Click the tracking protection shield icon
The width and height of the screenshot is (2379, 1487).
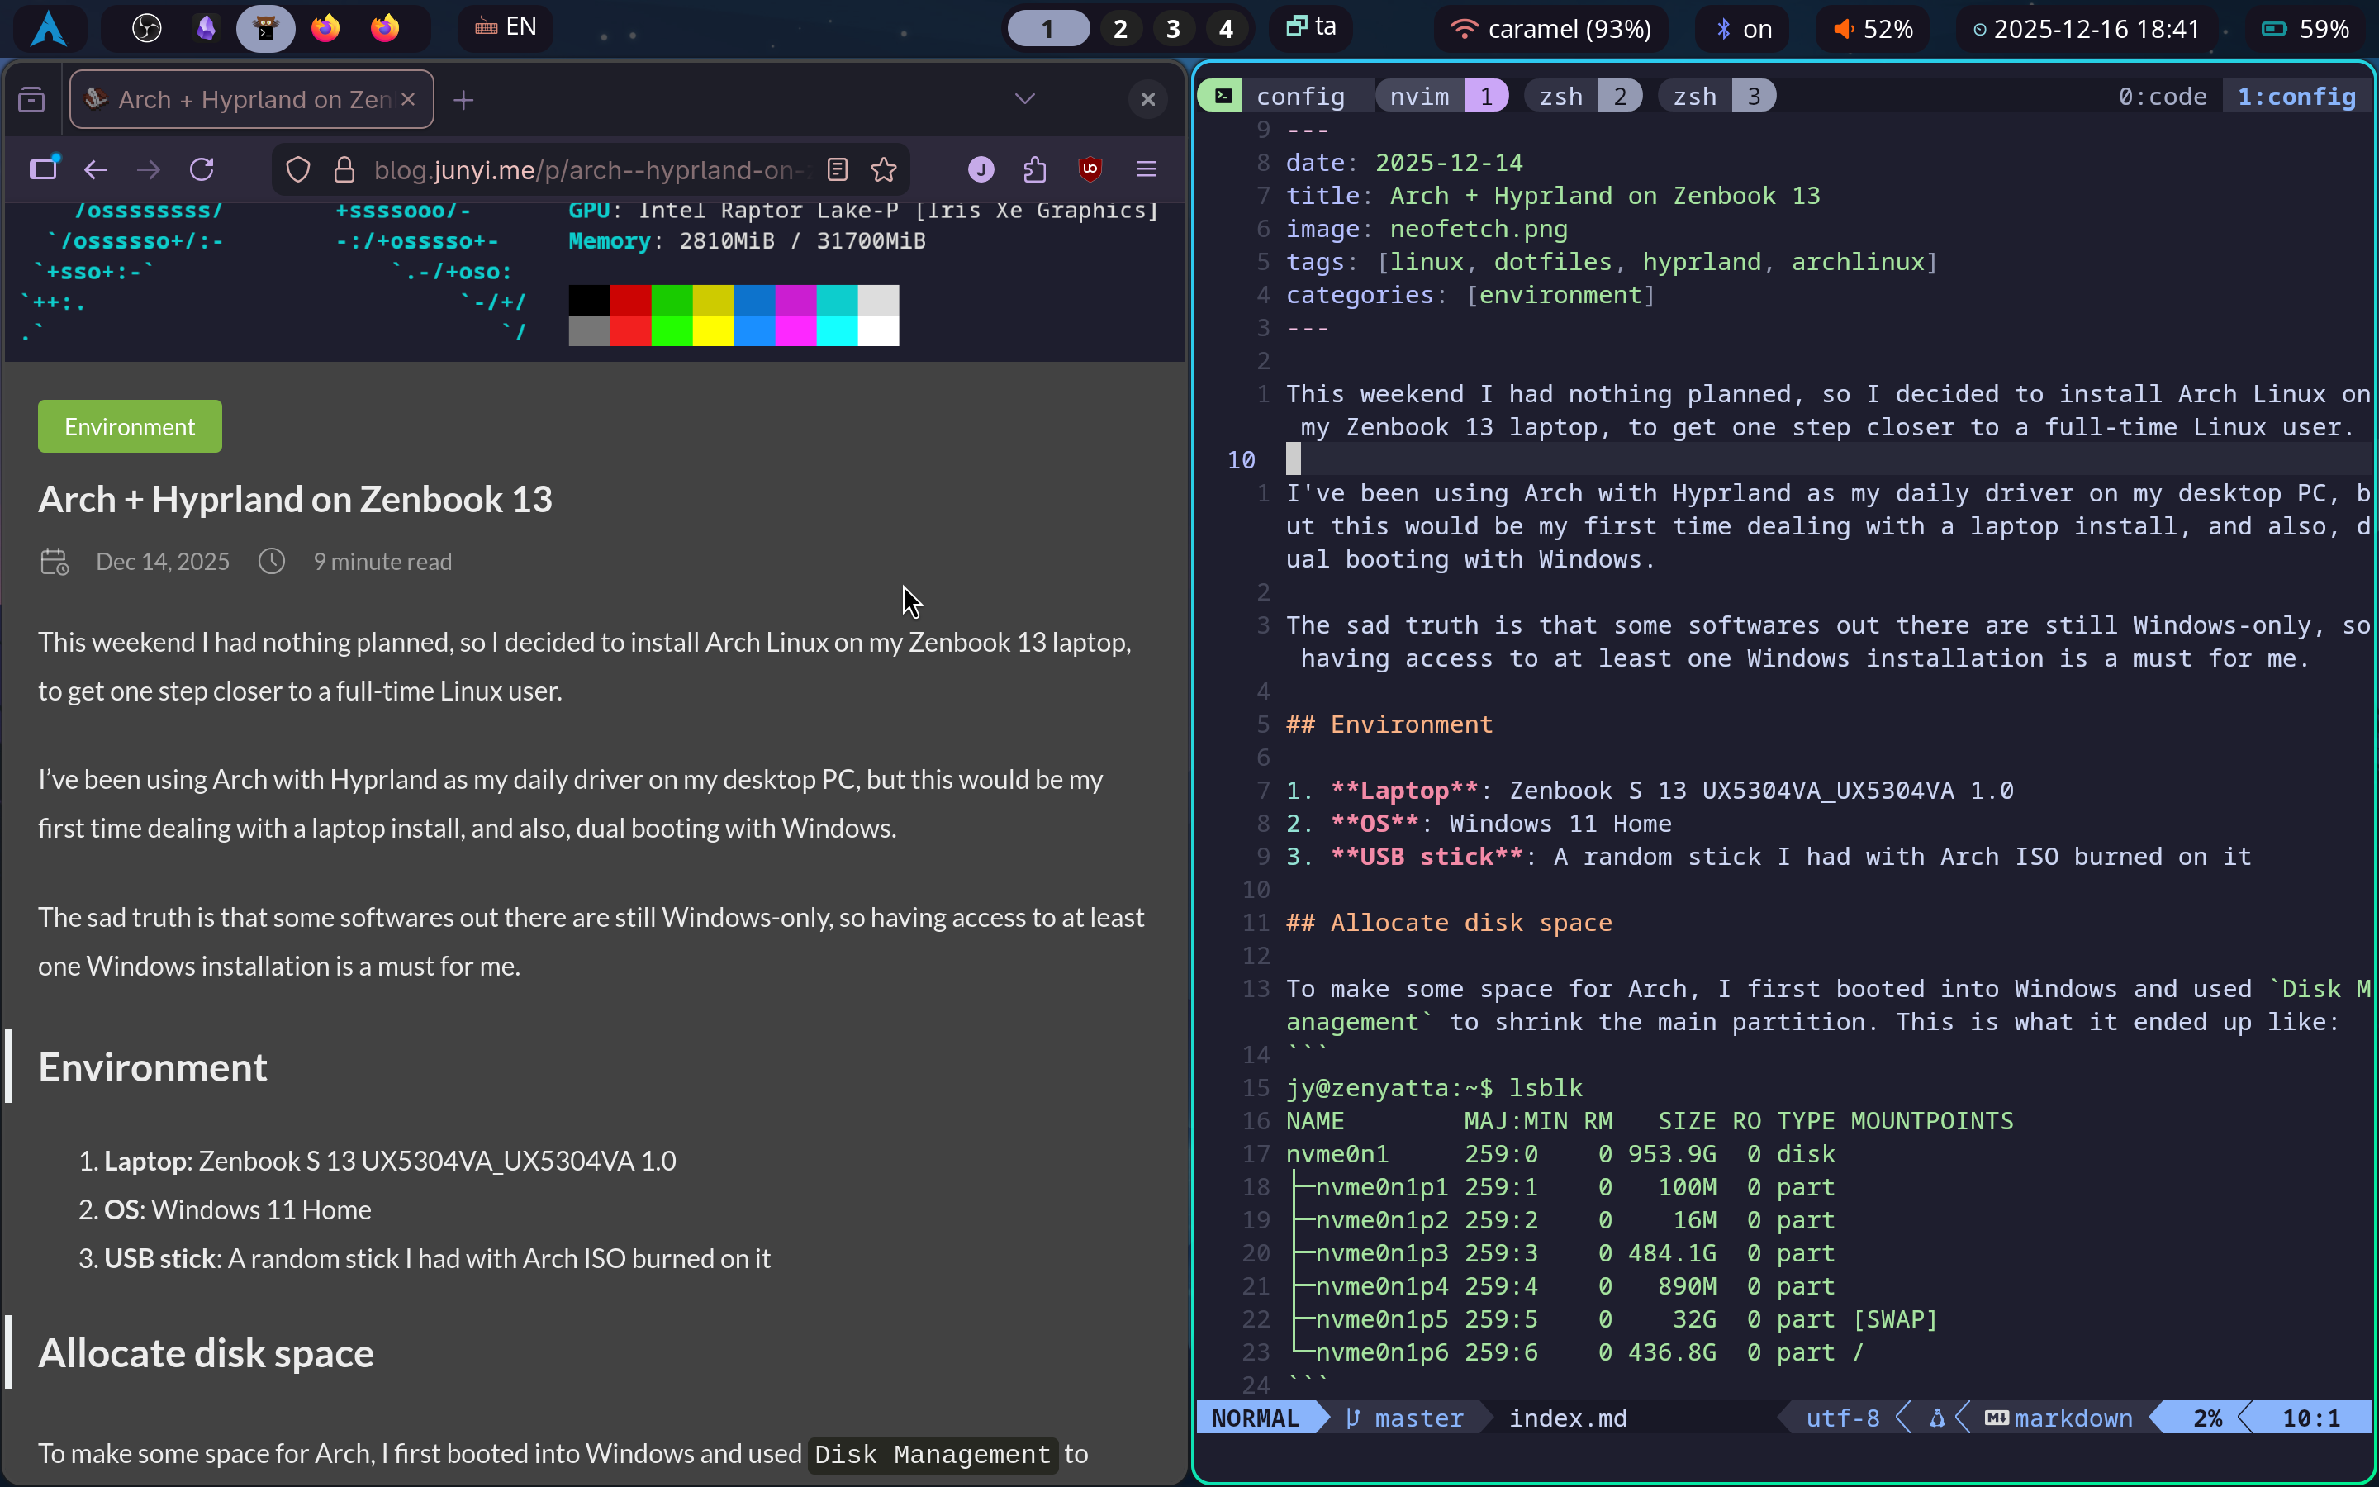click(298, 169)
